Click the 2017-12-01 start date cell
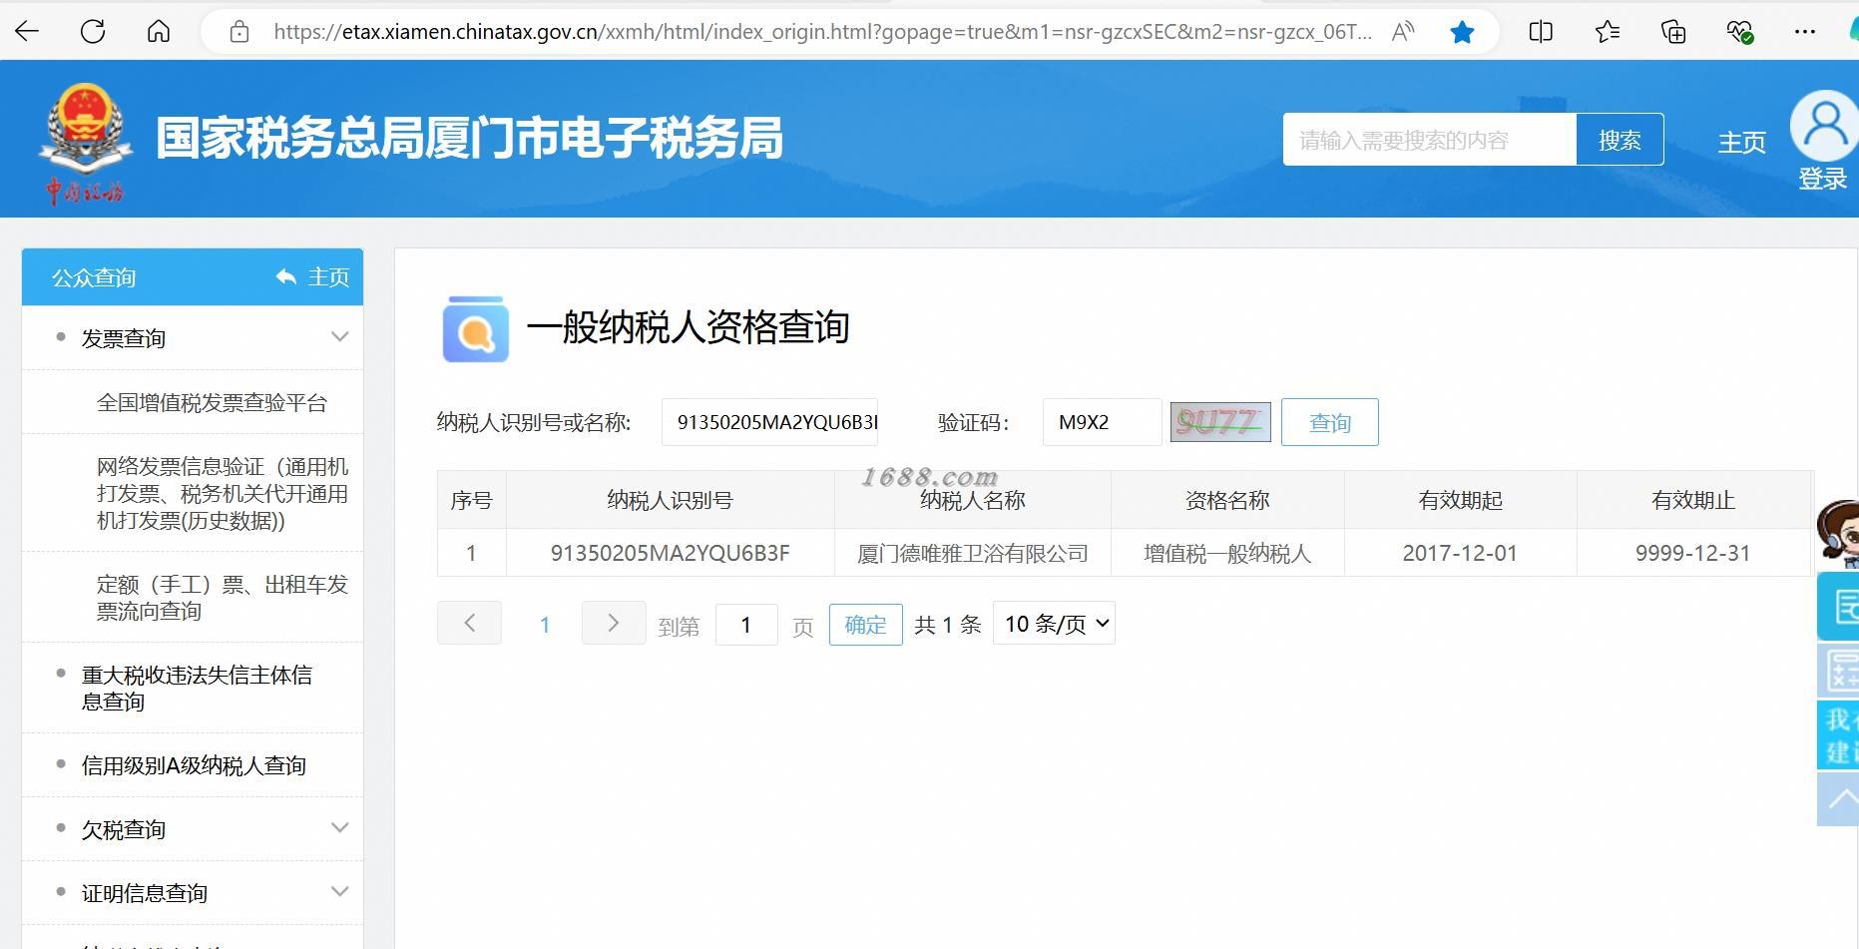Viewport: 1859px width, 949px height. tap(1460, 553)
